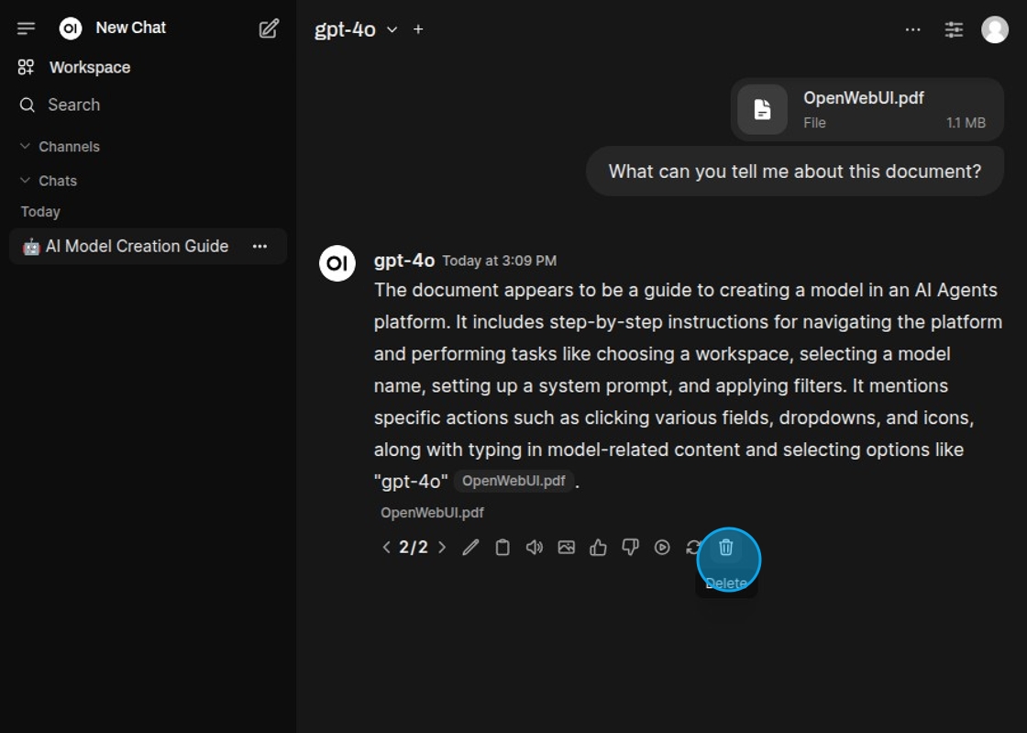Open the AI Model Creation Guide chat
Viewport: 1027px width, 733px height.
137,246
